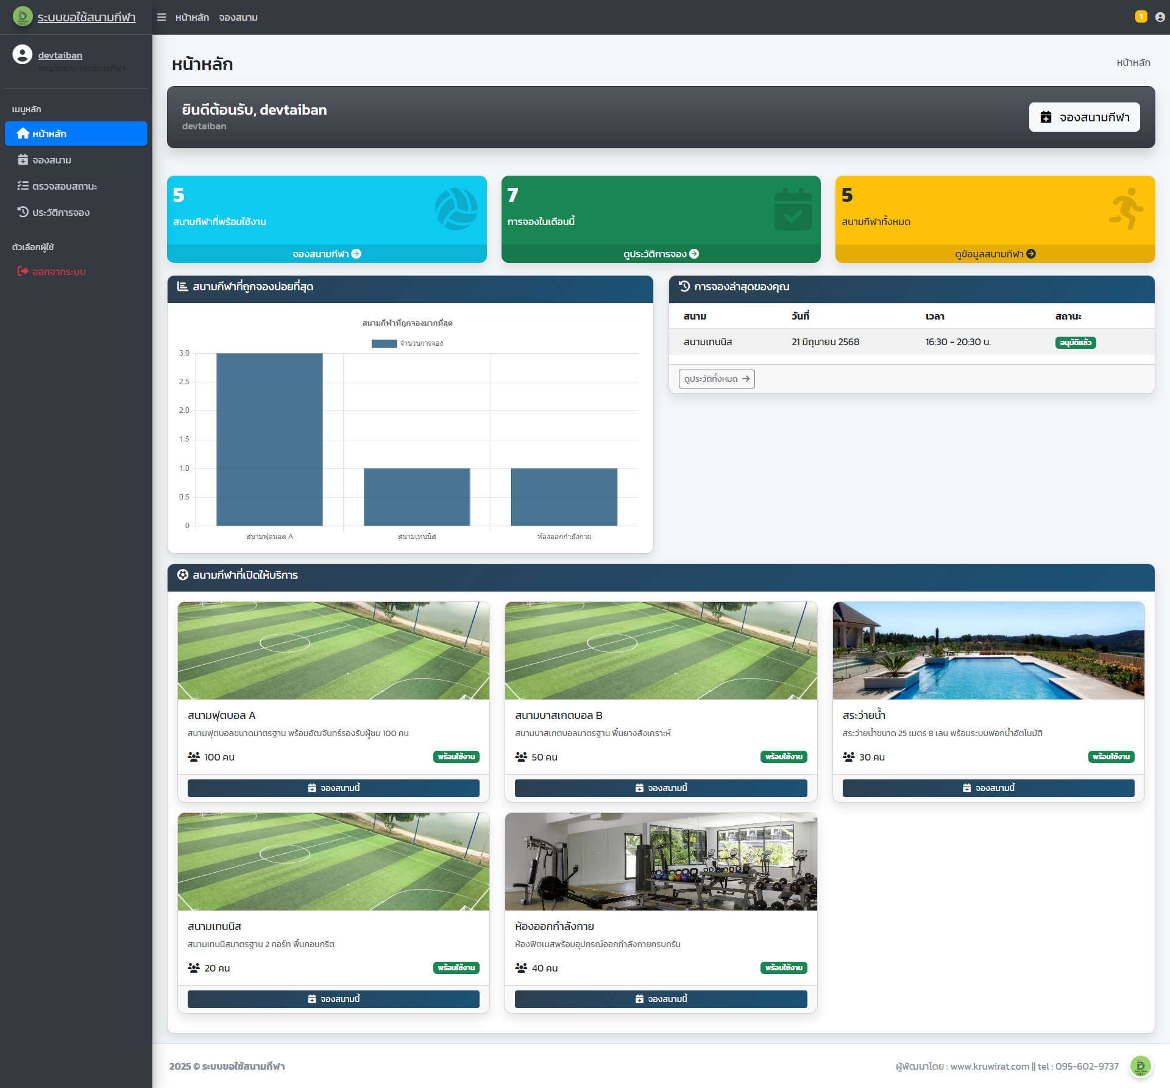Viewport: 1170px width, 1088px height.
Task: Click the ดูประวัติทั้งหมด button
Action: pyautogui.click(x=717, y=379)
